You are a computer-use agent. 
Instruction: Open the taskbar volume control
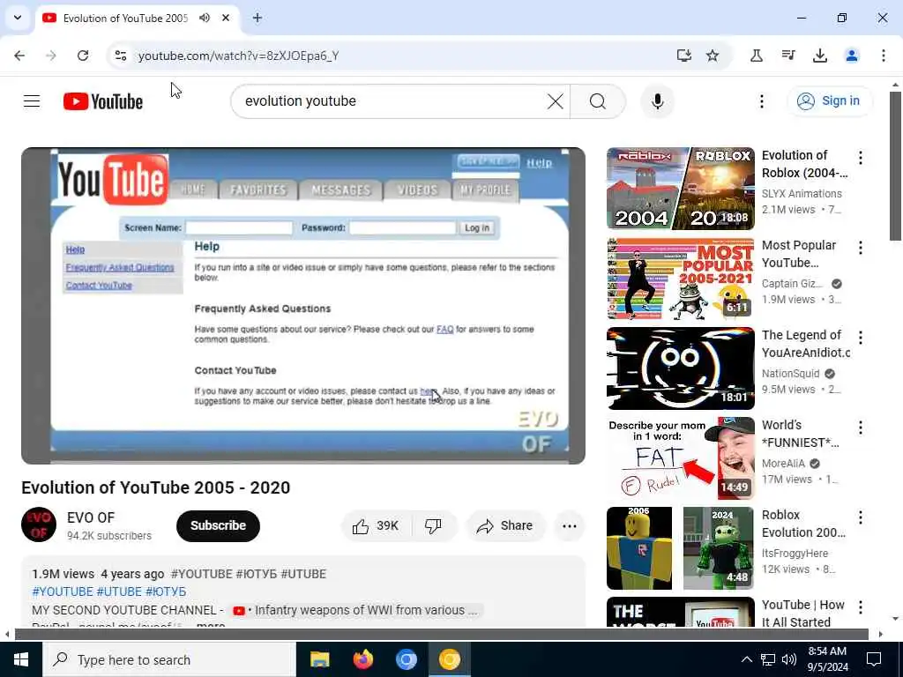point(789,659)
